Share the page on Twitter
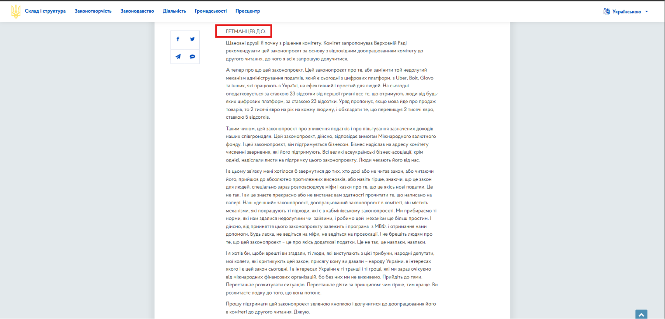Image resolution: width=665 pixels, height=319 pixels. (192, 39)
